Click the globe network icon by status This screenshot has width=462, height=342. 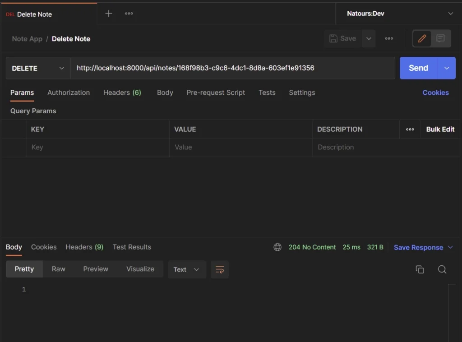click(x=277, y=247)
